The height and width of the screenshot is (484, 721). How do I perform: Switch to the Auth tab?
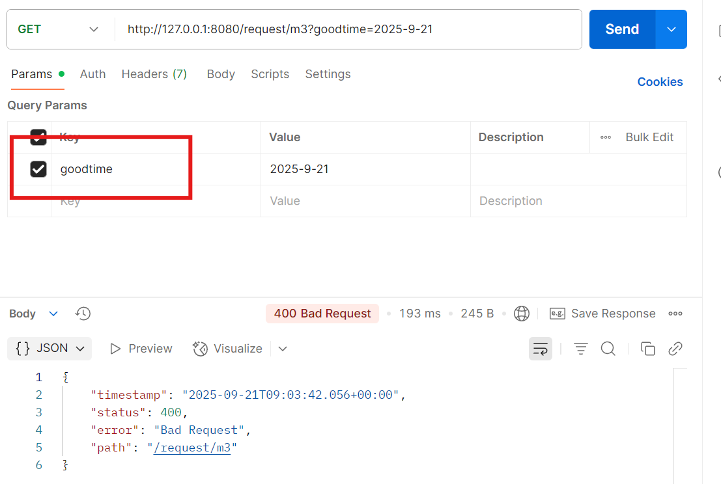pos(92,74)
